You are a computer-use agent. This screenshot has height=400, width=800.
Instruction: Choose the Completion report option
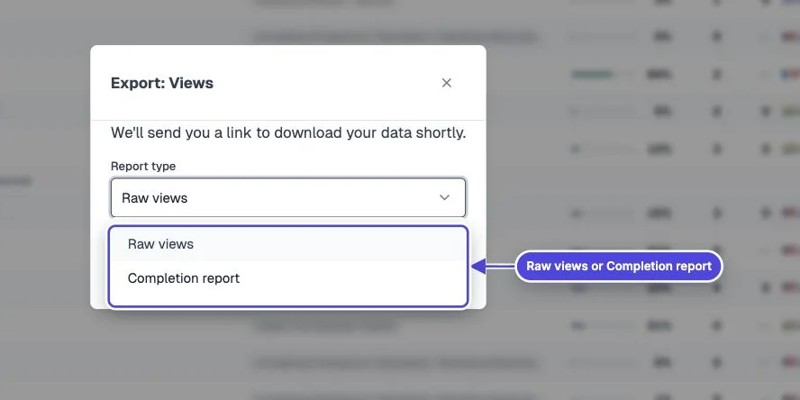click(x=288, y=278)
